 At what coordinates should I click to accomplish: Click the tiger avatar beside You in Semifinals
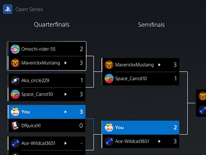click(109, 127)
